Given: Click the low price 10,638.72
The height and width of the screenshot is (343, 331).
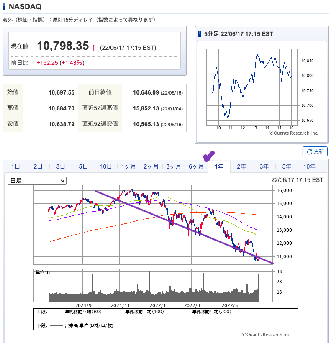Looking at the screenshot, I should click(x=62, y=125).
